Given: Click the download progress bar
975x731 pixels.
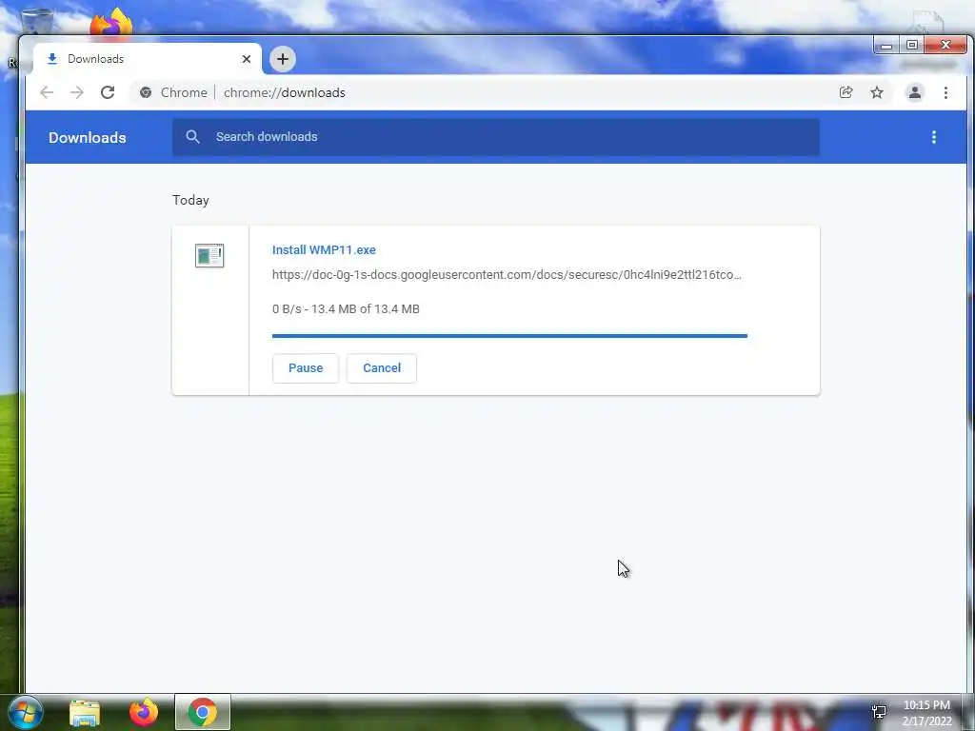Looking at the screenshot, I should point(509,336).
